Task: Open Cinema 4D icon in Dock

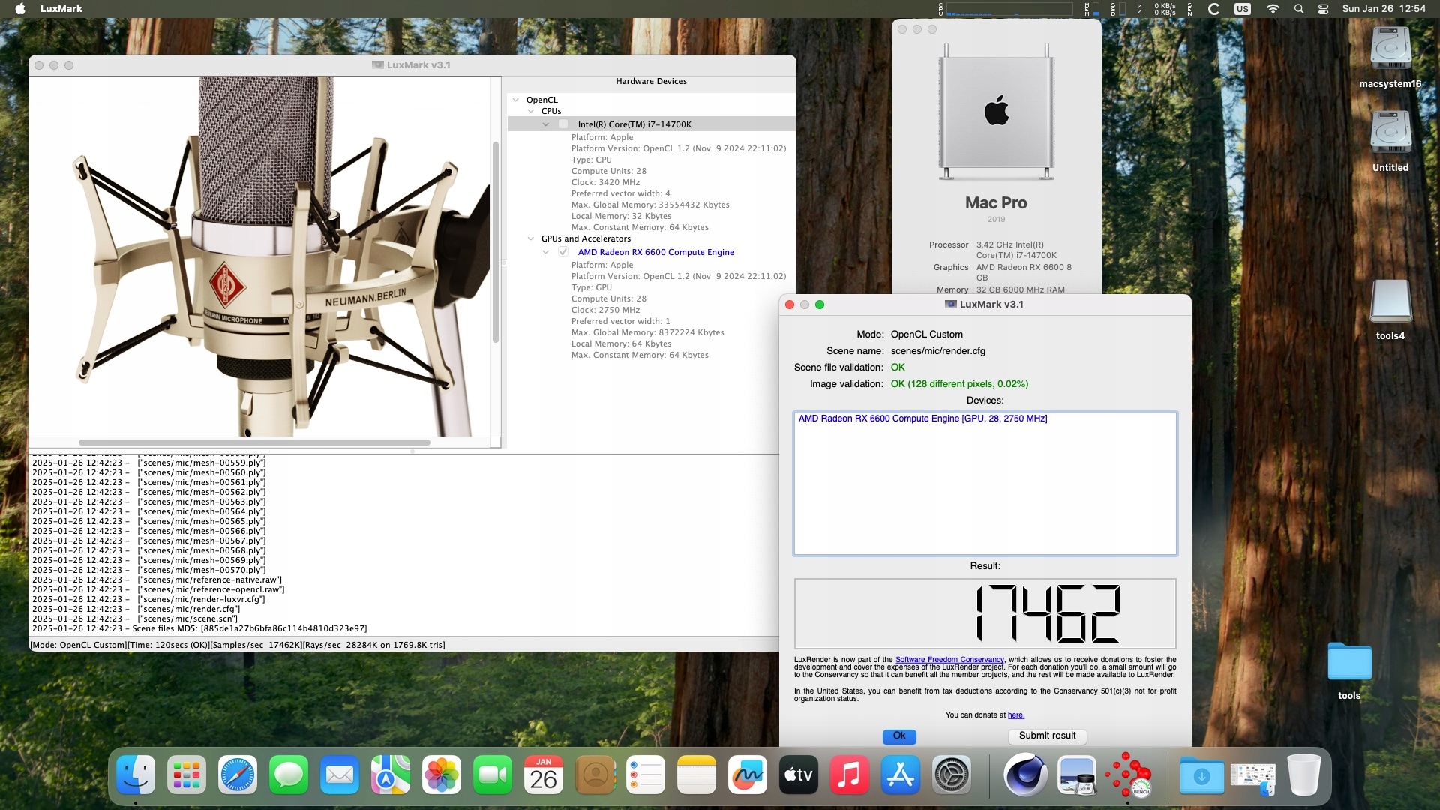Action: tap(1025, 775)
